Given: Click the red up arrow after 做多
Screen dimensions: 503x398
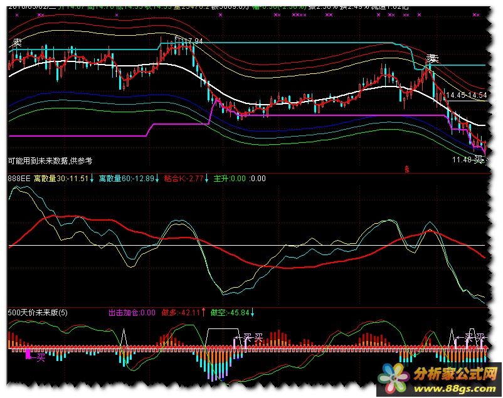Looking at the screenshot, I should click(203, 312).
